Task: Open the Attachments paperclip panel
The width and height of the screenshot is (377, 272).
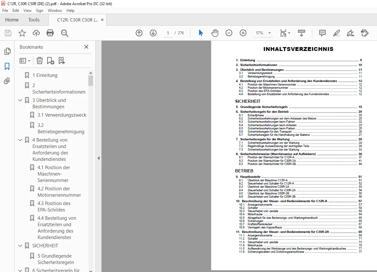Action: [7, 81]
